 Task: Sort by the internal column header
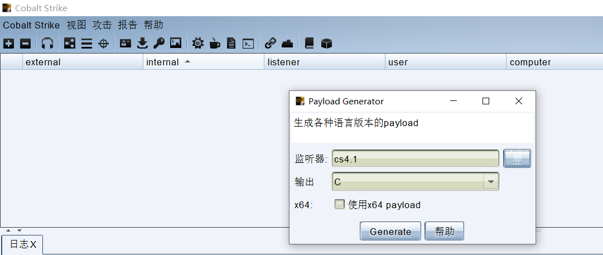[x=204, y=62]
